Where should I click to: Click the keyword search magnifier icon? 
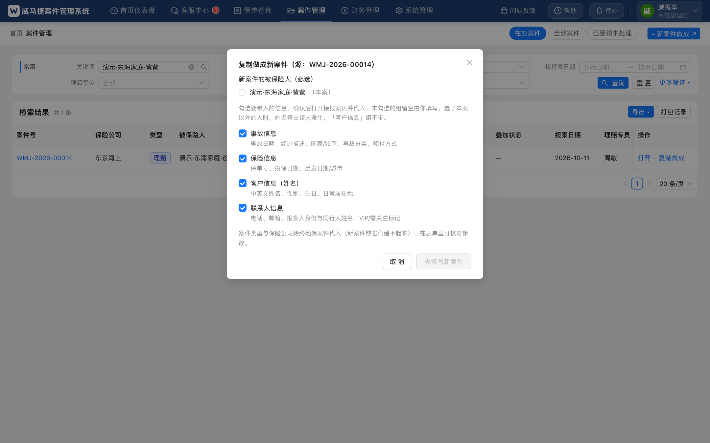(x=204, y=67)
